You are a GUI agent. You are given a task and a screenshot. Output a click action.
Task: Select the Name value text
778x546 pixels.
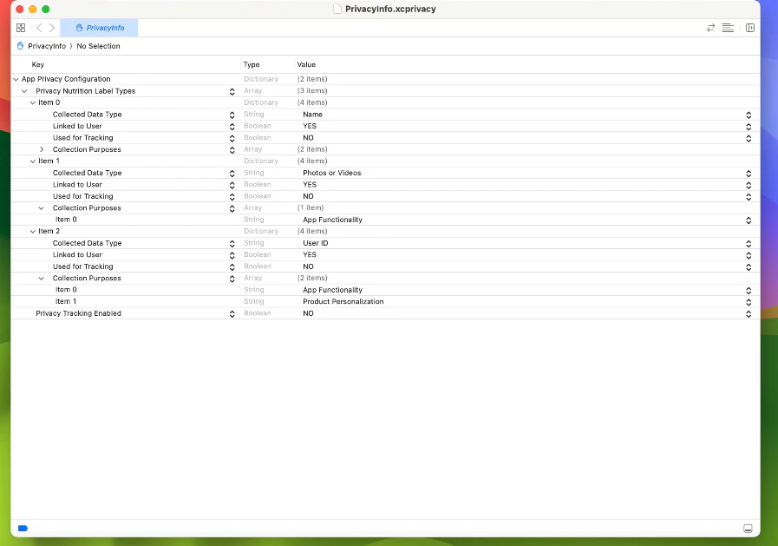312,115
